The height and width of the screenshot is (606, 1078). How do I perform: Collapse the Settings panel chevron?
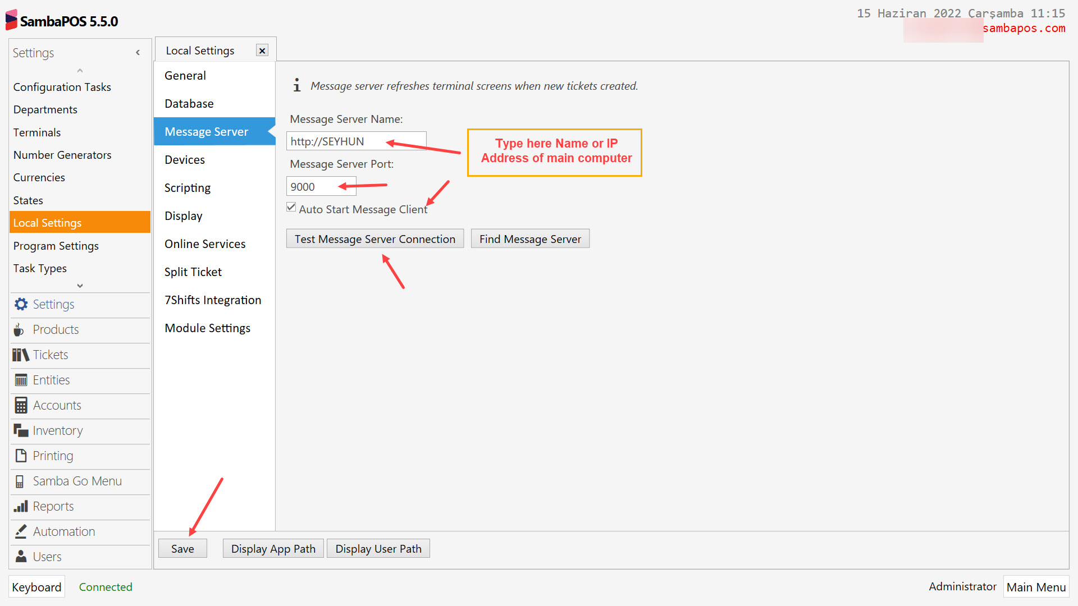tap(138, 53)
